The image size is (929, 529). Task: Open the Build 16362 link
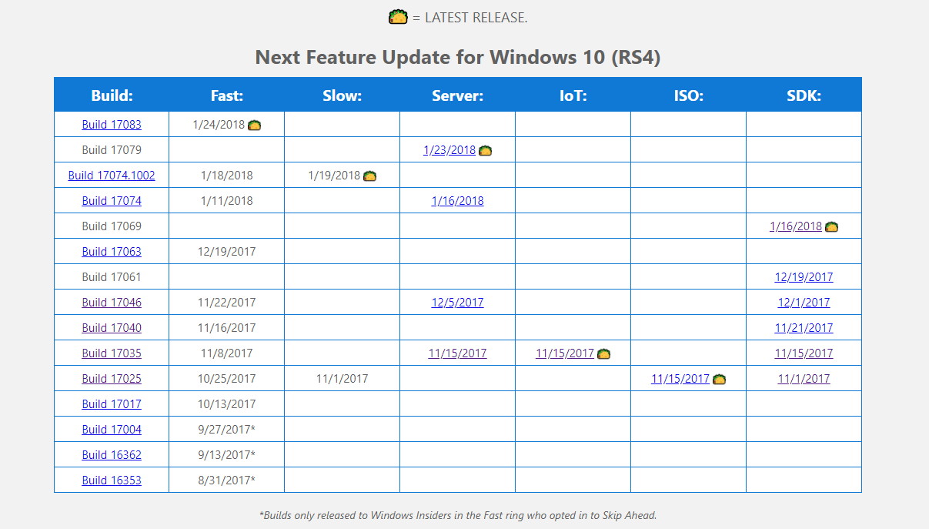pos(112,455)
